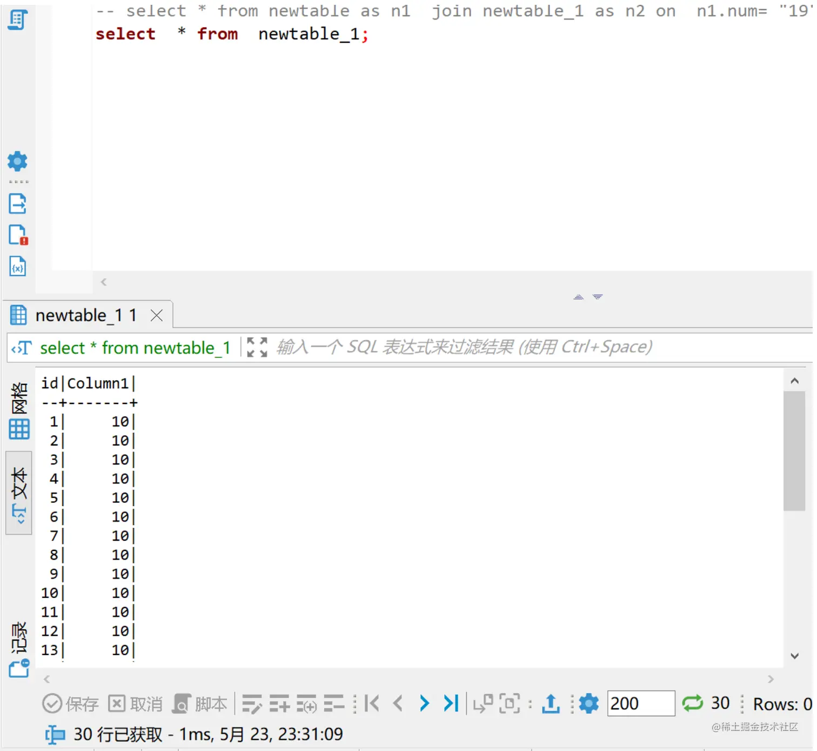Click results vertical scrollbar down arrow
The height and width of the screenshot is (751, 817).
tap(794, 656)
